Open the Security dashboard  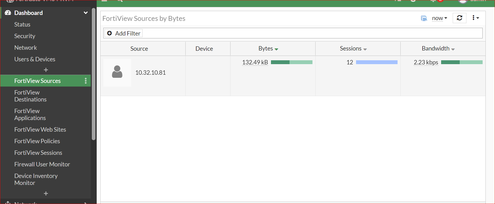24,36
